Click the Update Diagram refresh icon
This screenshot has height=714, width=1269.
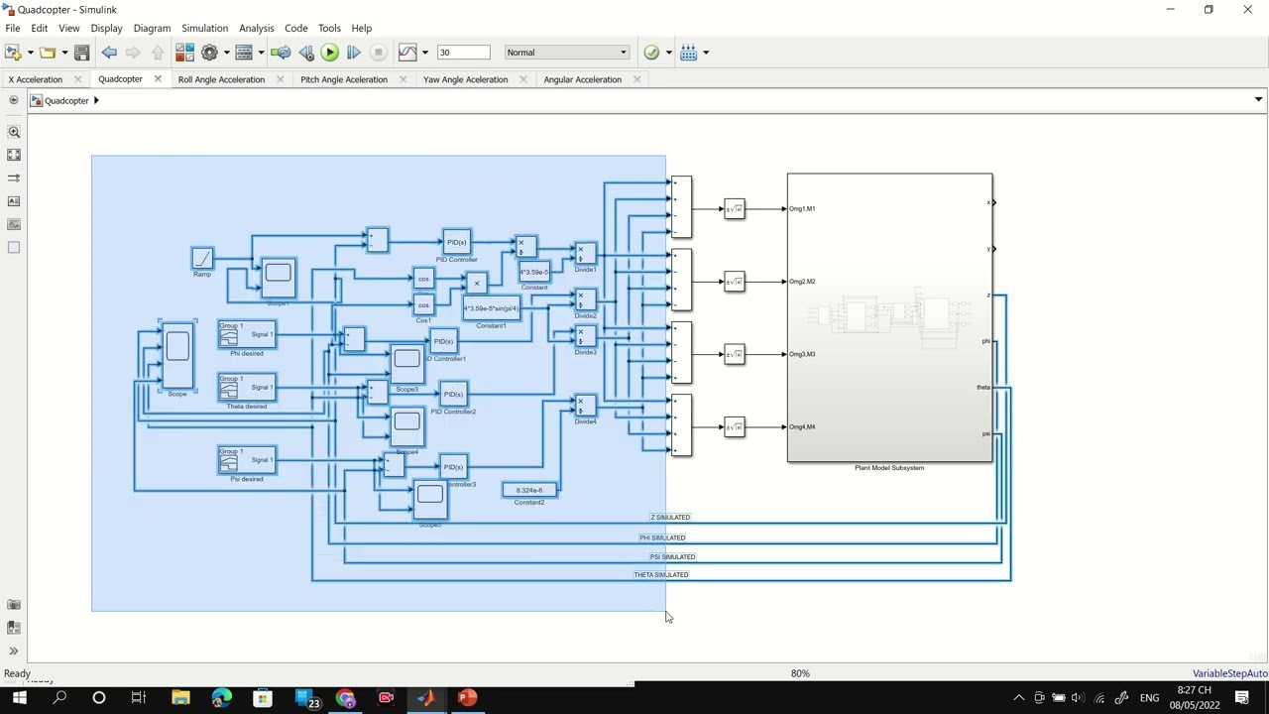pos(281,53)
